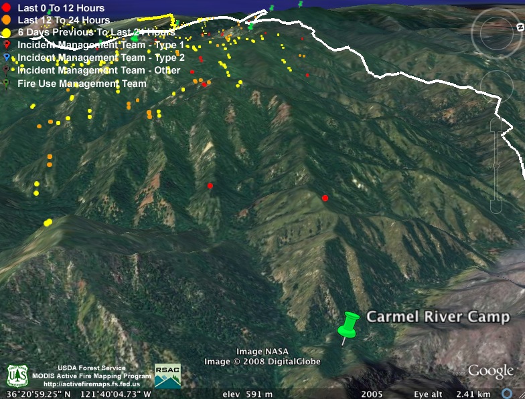Click red Type 1 team pin legend icon
This screenshot has width=525, height=399.
point(6,45)
